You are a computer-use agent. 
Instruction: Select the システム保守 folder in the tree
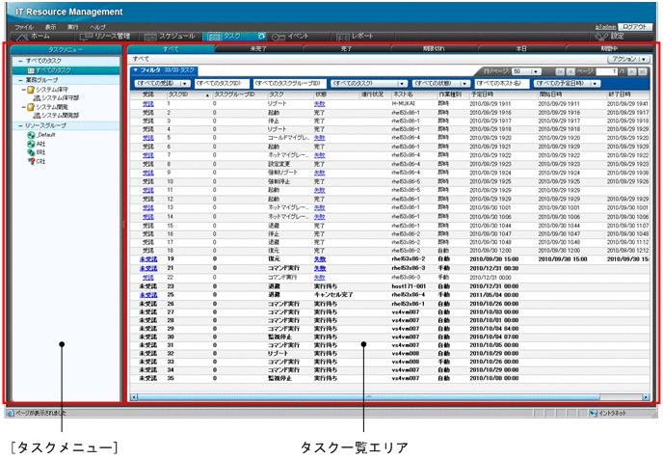pyautogui.click(x=48, y=90)
